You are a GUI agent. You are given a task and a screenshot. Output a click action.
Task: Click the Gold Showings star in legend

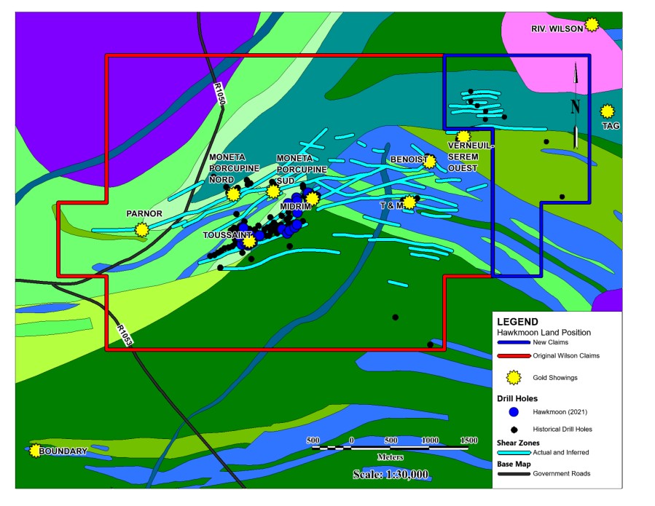tap(514, 377)
